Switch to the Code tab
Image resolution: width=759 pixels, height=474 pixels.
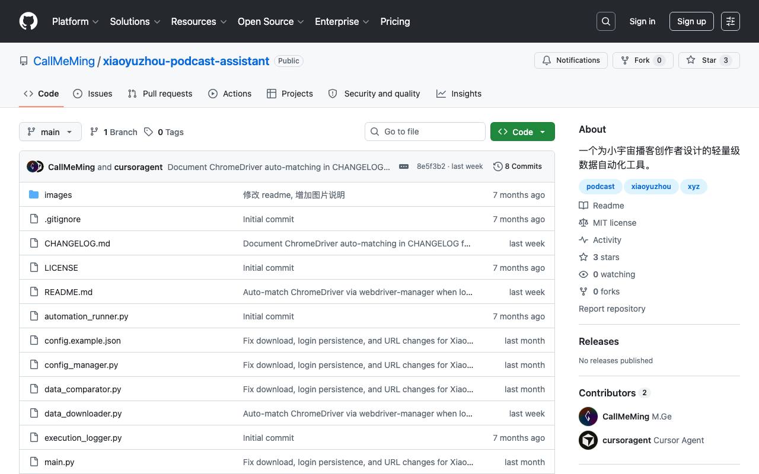point(42,94)
